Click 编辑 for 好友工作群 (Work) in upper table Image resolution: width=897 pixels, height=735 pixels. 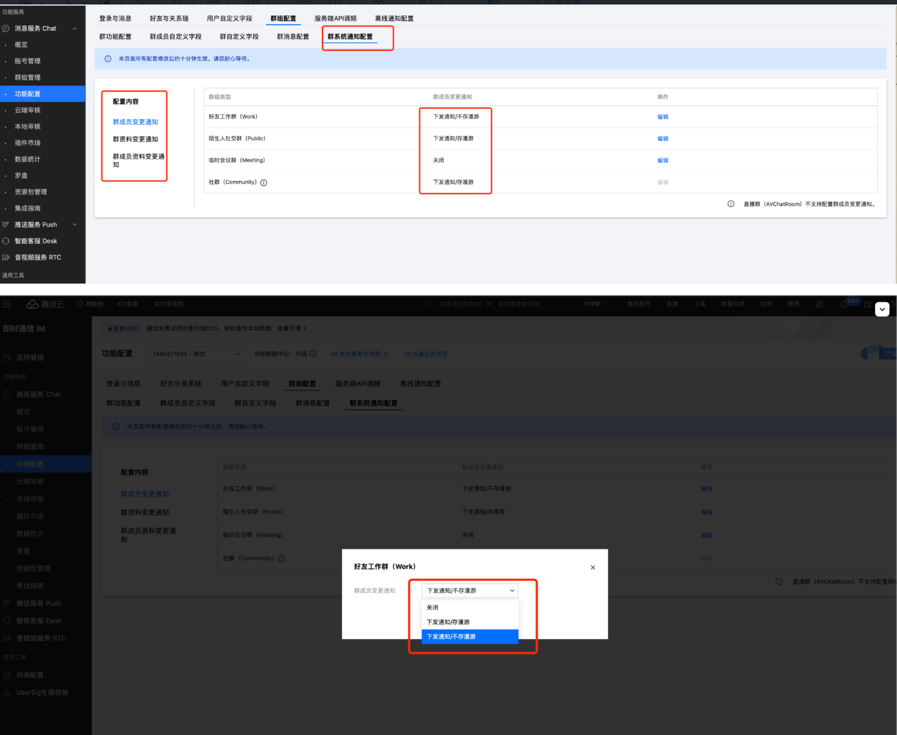[663, 117]
